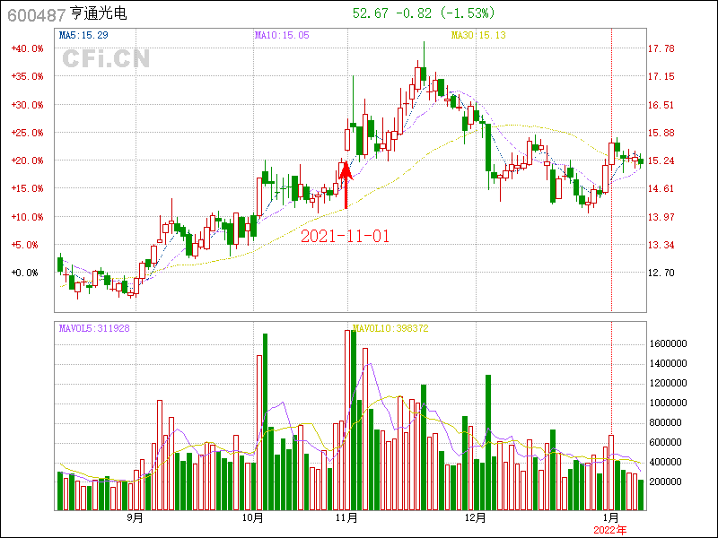Click the 1000000 volume axis value

click(668, 403)
